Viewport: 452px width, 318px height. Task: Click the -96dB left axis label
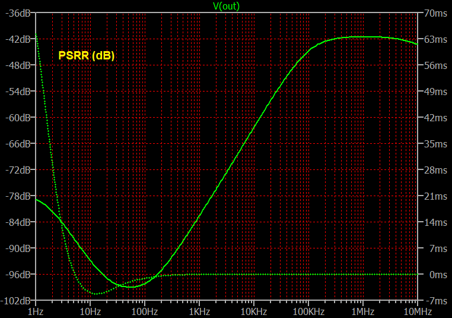click(18, 275)
